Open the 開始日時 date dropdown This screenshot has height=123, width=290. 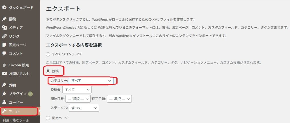coord(78,99)
